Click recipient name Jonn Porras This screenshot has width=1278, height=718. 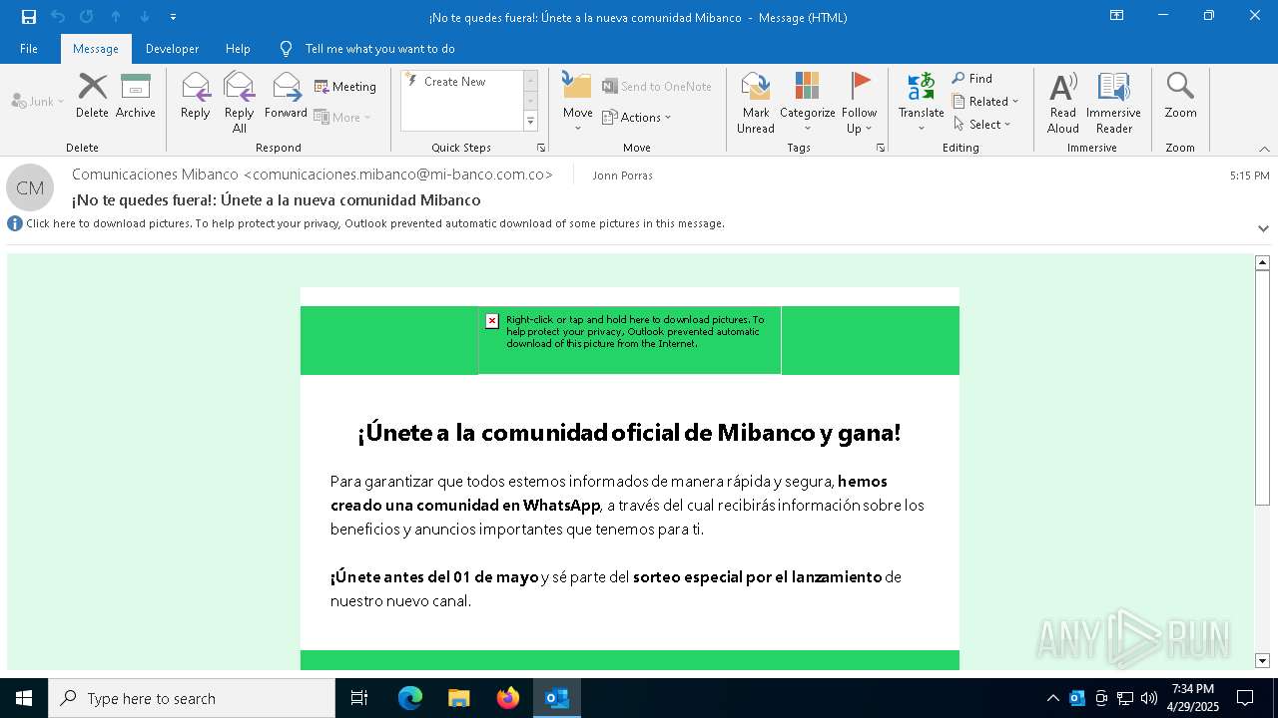tap(622, 176)
